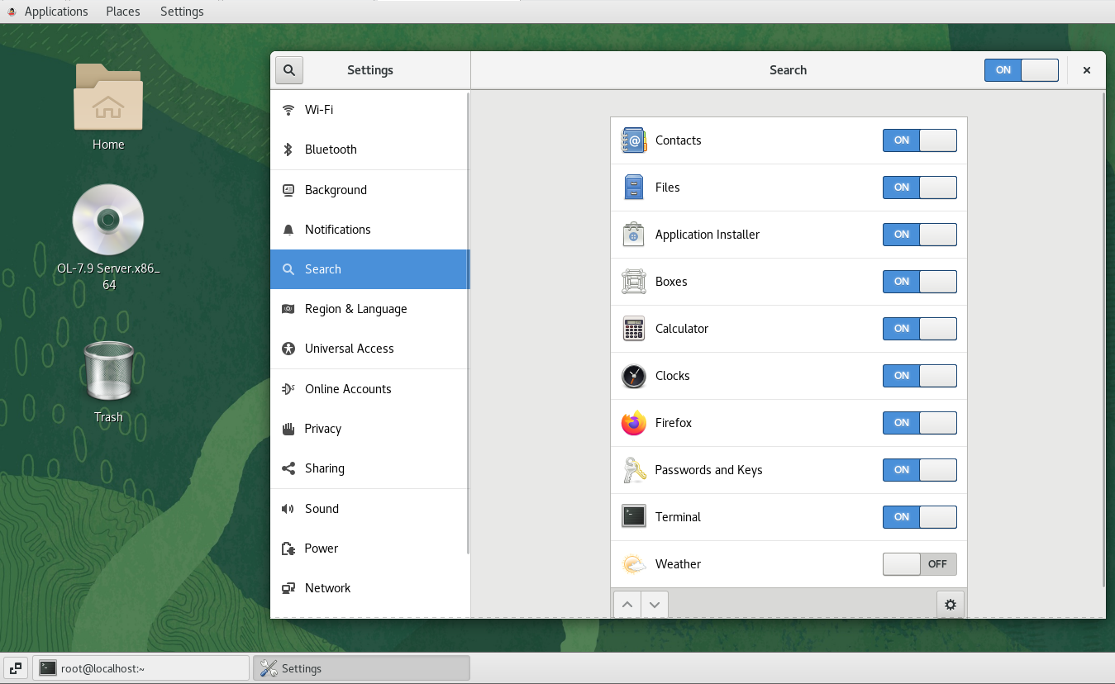Click the Boxes app icon
Image resolution: width=1115 pixels, height=684 pixels.
pyautogui.click(x=634, y=282)
